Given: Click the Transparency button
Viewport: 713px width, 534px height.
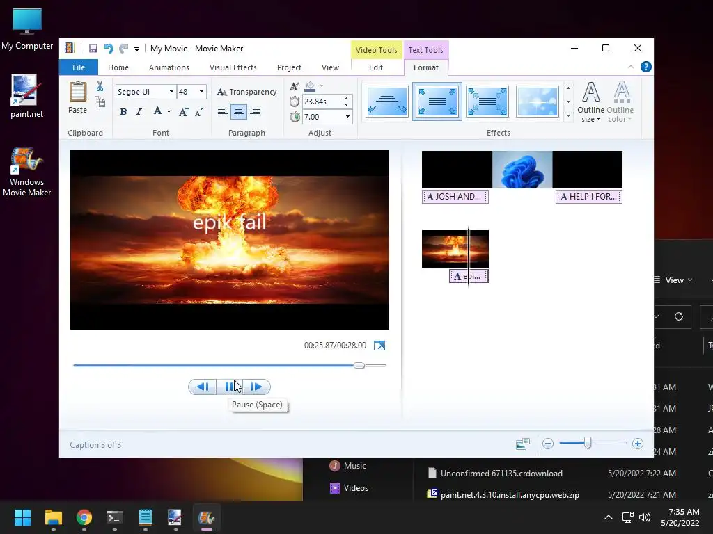Looking at the screenshot, I should point(247,92).
